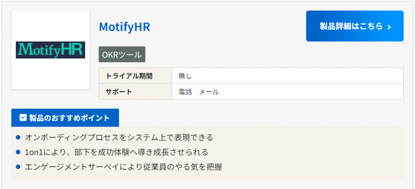This screenshot has height=189, width=415.
Task: Click the blue bullet before エンゲージメントサーベイ
Action: [18, 167]
